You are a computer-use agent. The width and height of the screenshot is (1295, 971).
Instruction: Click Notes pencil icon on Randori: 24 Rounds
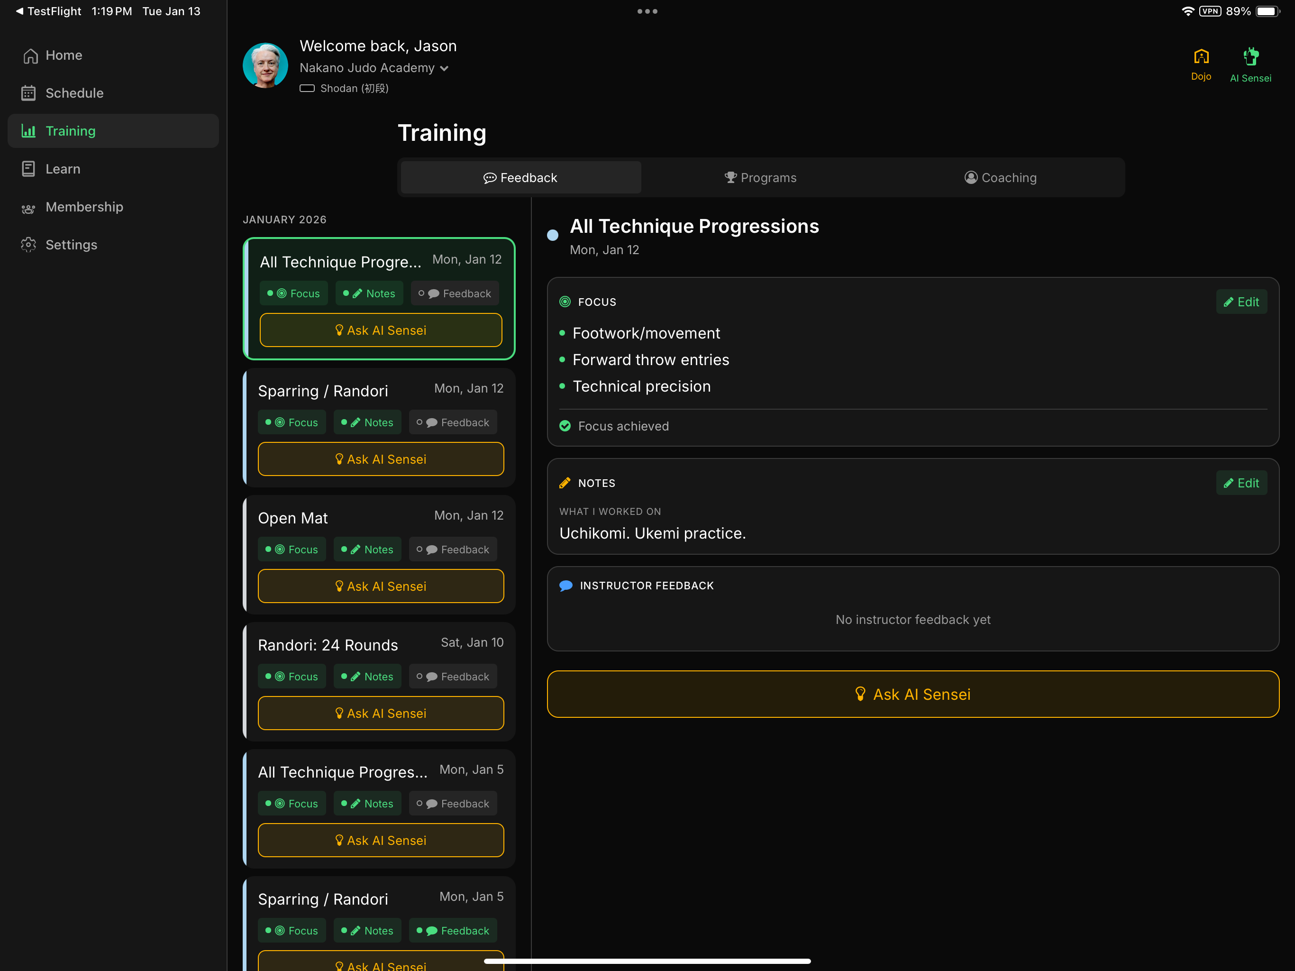(356, 677)
